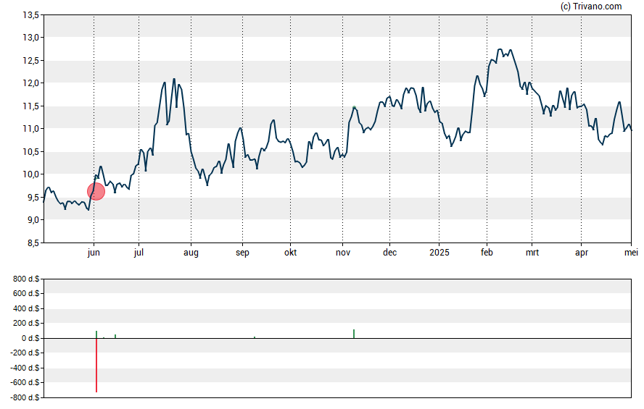The height and width of the screenshot is (409, 644).
Task: Click the '-200 d.$' volume axis label
Action: click(x=25, y=353)
